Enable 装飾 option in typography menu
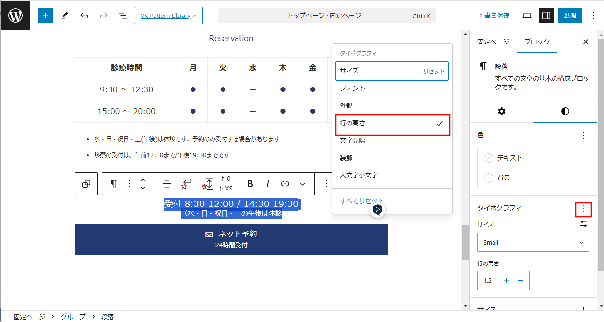The height and width of the screenshot is (322, 604). (x=392, y=158)
